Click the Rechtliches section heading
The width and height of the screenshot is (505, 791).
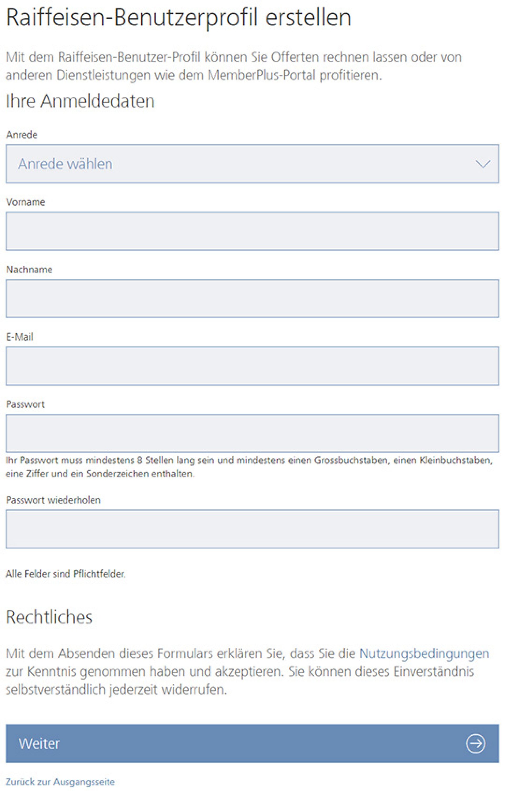[49, 617]
